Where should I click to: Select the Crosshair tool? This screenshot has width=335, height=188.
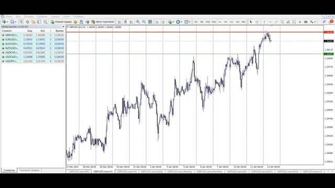pos(257,22)
